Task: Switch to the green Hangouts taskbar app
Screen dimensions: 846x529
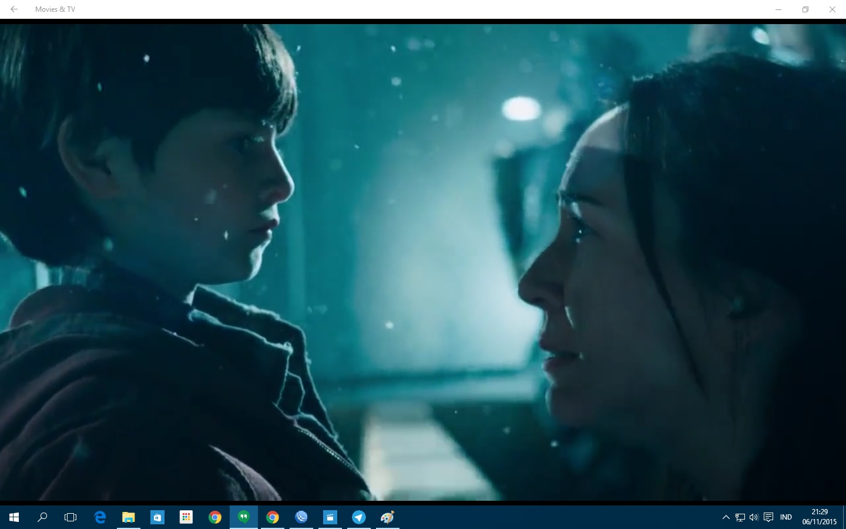Action: coord(243,517)
